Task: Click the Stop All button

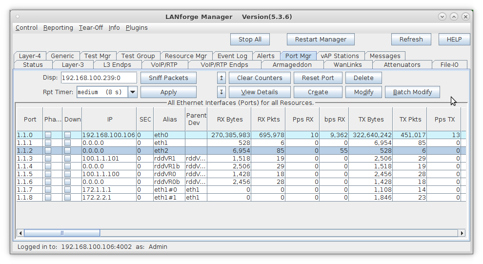Action: [x=250, y=40]
